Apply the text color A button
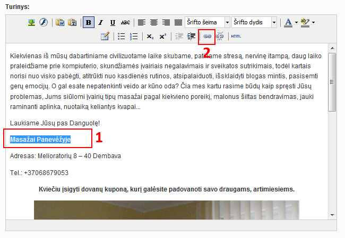Screen dimensions: 345x238 click(x=288, y=22)
